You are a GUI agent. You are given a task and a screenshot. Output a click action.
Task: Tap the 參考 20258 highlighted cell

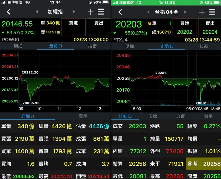pyautogui.click(x=203, y=164)
